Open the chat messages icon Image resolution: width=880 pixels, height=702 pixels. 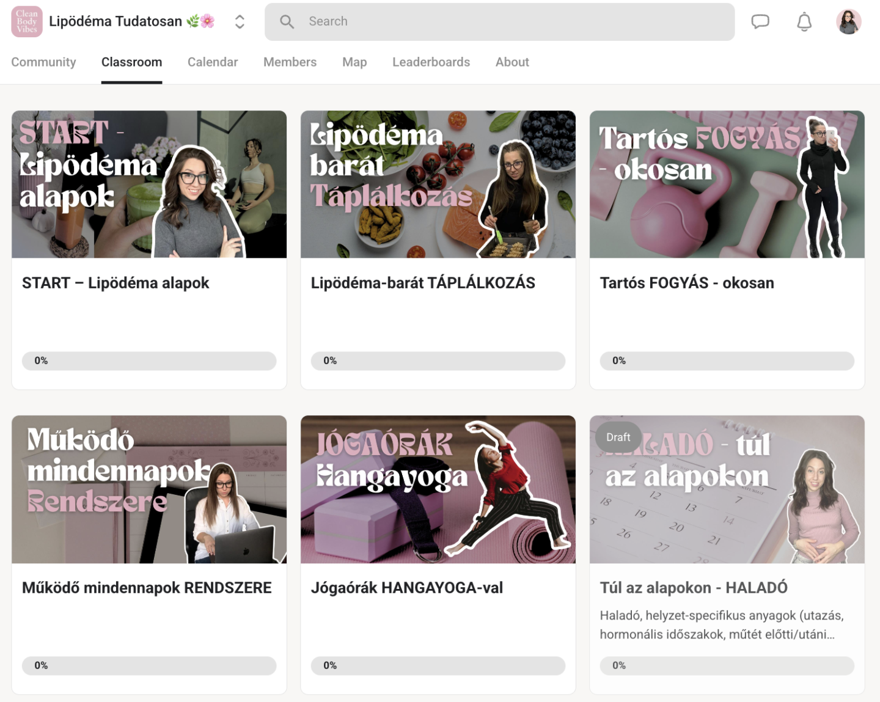(x=760, y=22)
